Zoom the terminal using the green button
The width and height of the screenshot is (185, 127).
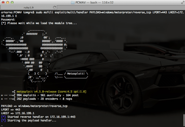[12, 3]
